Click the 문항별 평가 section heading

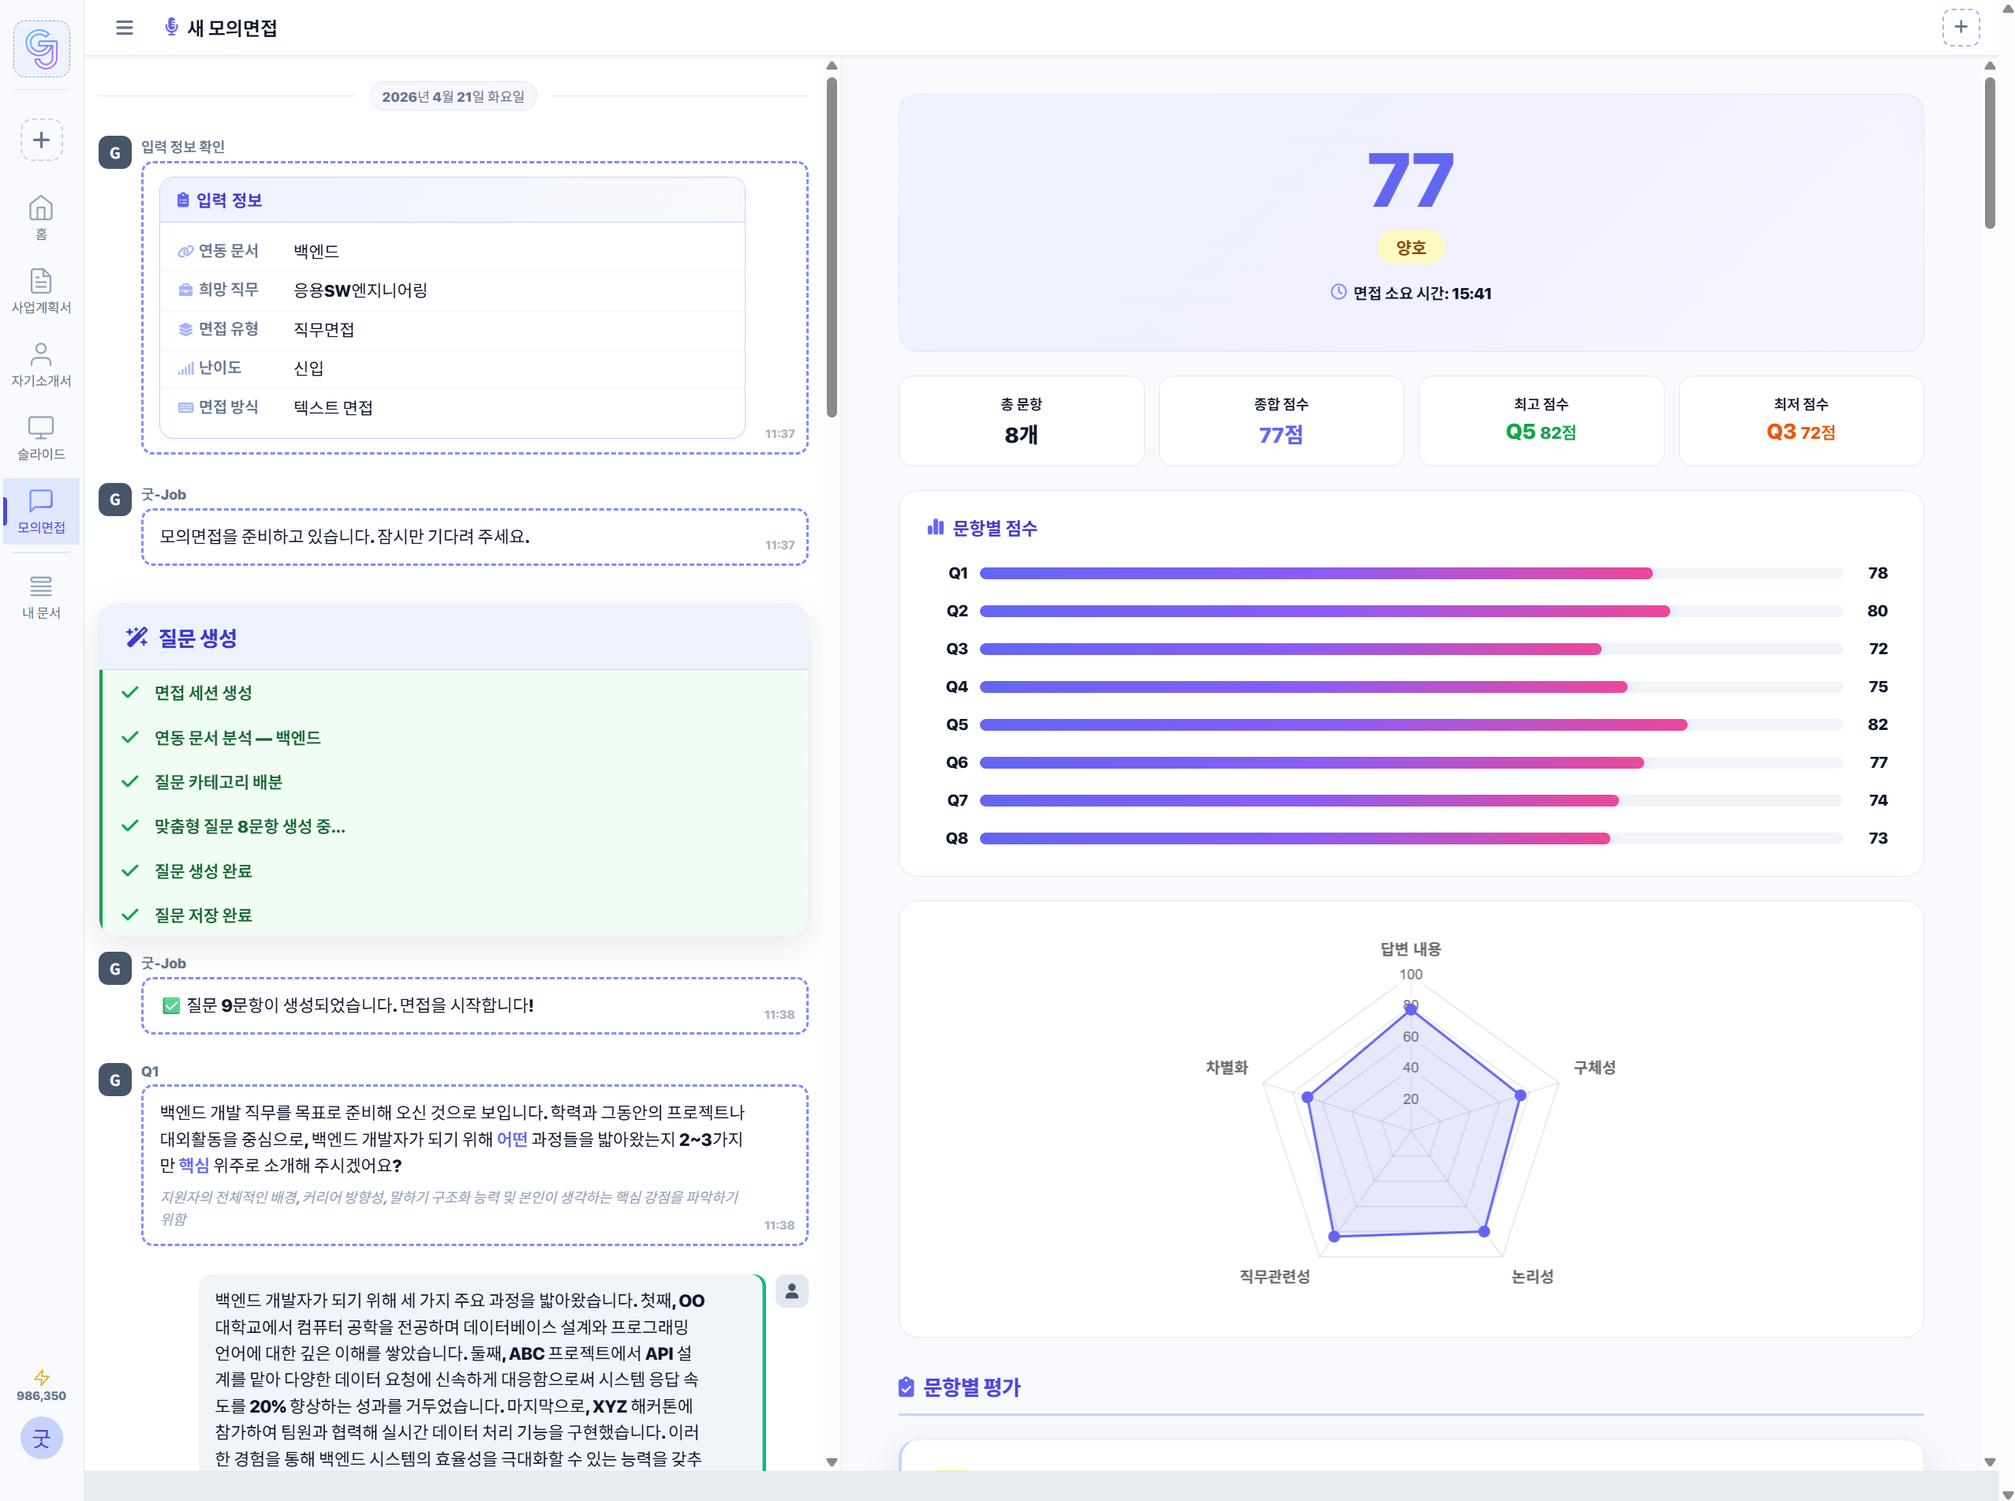click(x=970, y=1387)
